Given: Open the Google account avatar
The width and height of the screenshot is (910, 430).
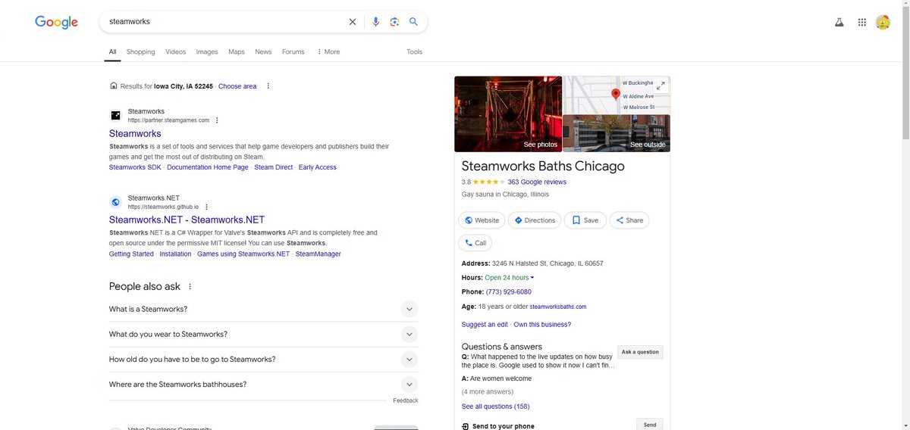Looking at the screenshot, I should 883,23.
